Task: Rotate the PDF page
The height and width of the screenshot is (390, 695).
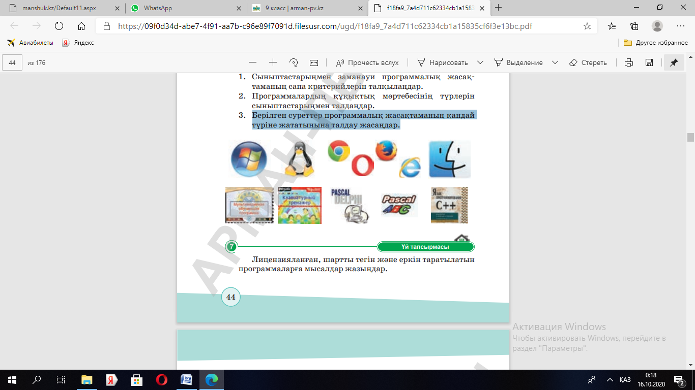Action: [294, 62]
